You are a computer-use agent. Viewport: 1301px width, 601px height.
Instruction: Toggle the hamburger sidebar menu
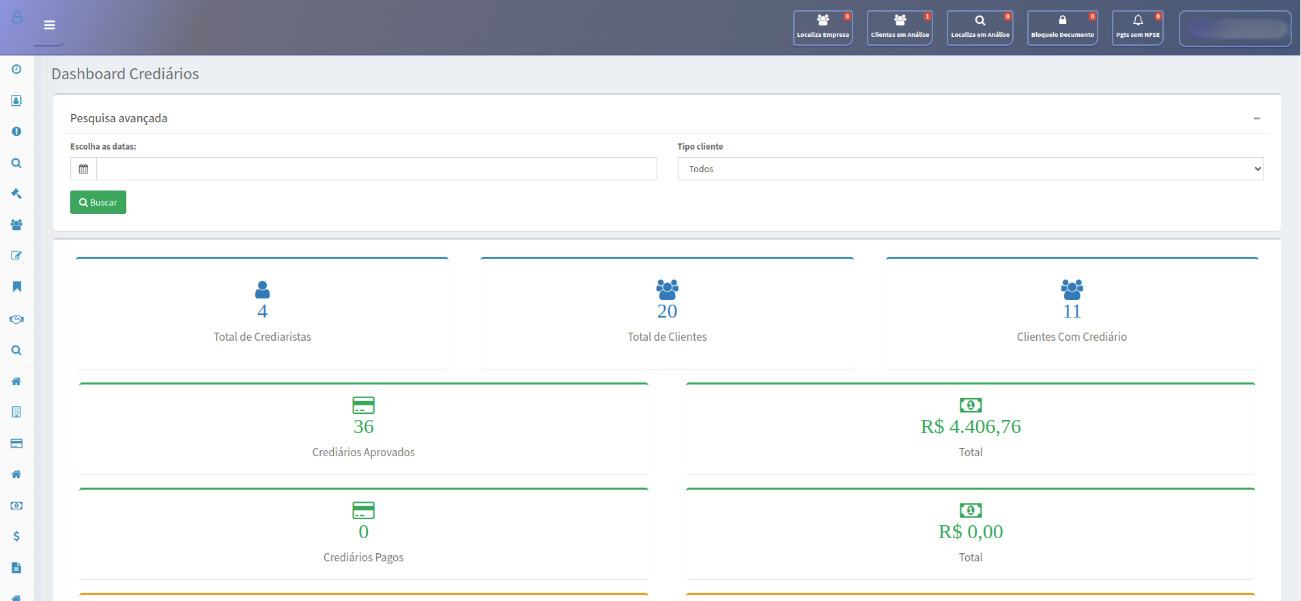(49, 25)
